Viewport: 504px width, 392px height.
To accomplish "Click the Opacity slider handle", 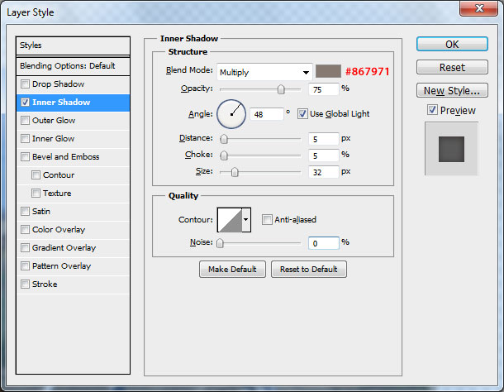I will tap(281, 89).
